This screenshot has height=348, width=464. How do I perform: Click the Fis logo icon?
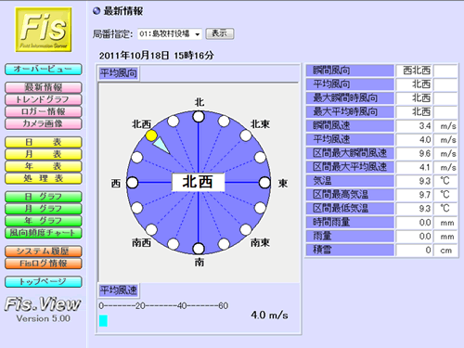point(44,30)
